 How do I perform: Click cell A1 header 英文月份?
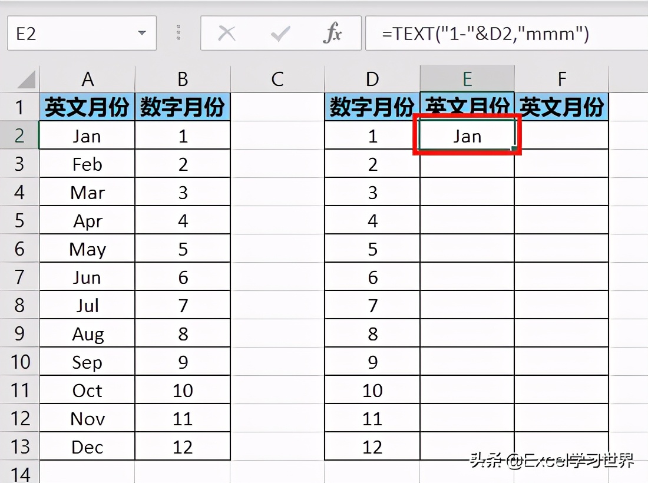[x=87, y=107]
